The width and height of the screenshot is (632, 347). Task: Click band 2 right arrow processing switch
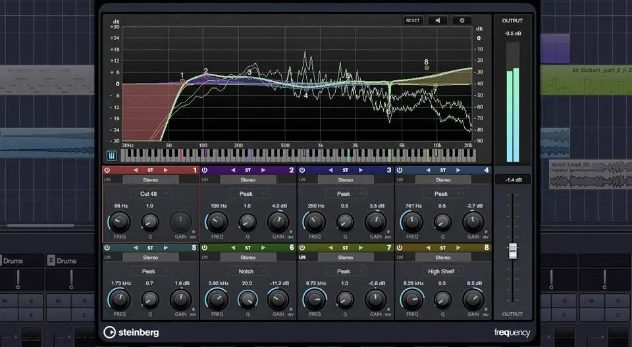pos(263,170)
